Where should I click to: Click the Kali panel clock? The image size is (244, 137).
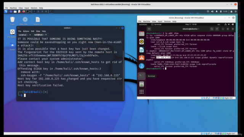pos(225,11)
